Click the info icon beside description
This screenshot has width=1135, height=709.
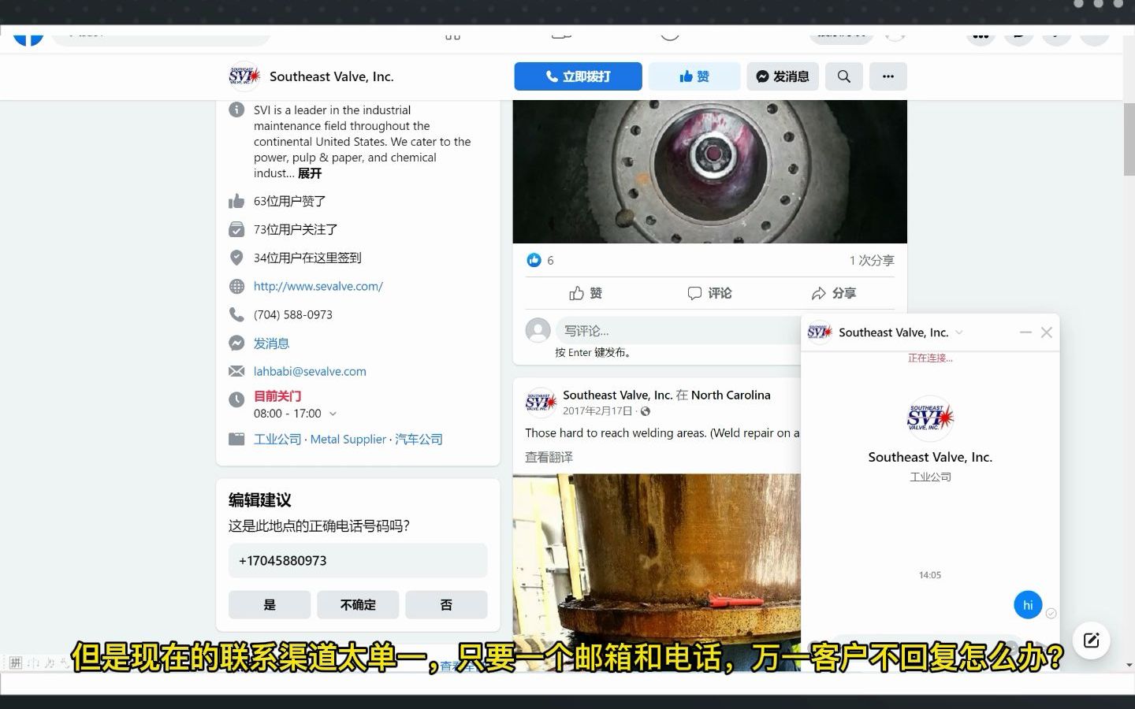[x=236, y=110]
